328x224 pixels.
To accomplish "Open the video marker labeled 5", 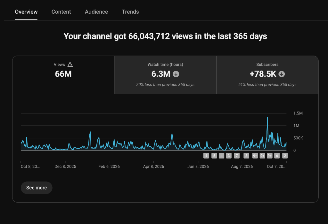I will pyautogui.click(x=214, y=156).
